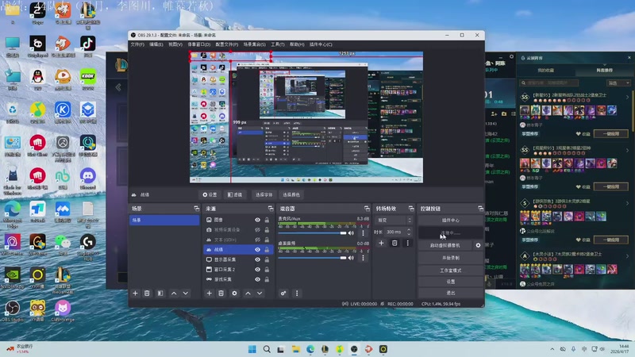Screen dimensions: 635x357
Task: Open Discord shortcut on the desktop
Action: coord(88,179)
